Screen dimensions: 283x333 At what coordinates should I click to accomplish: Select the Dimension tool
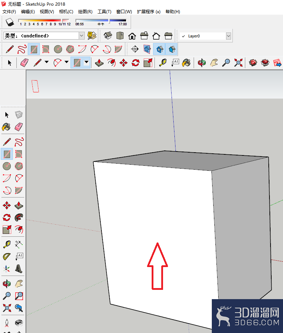coord(19,245)
